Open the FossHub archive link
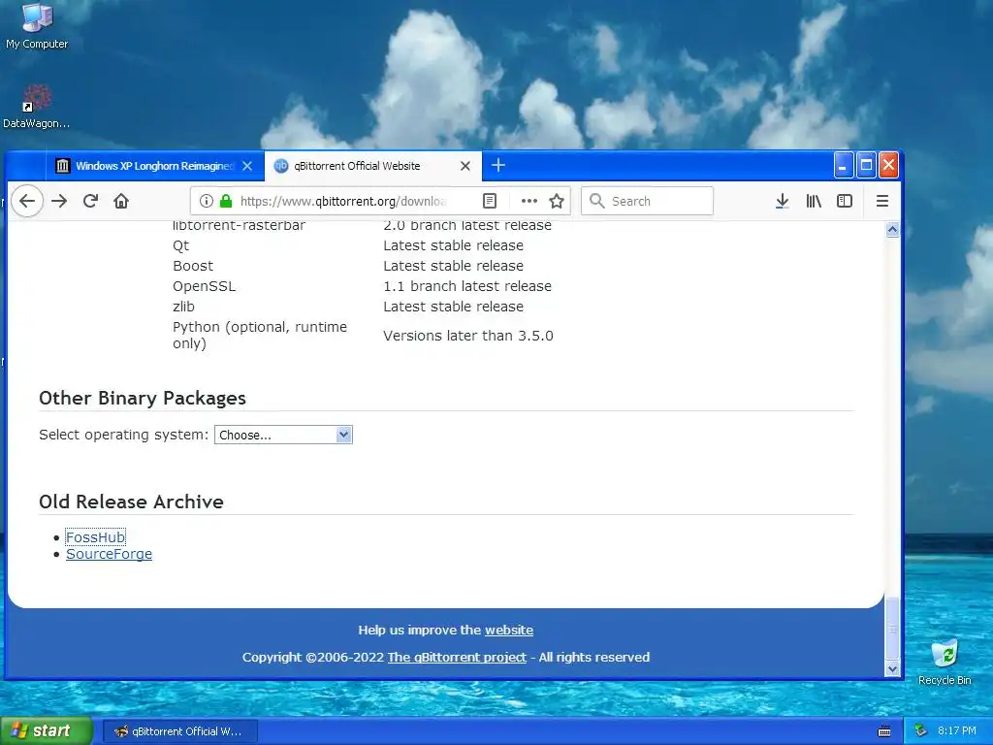The image size is (993, 745). click(x=96, y=537)
